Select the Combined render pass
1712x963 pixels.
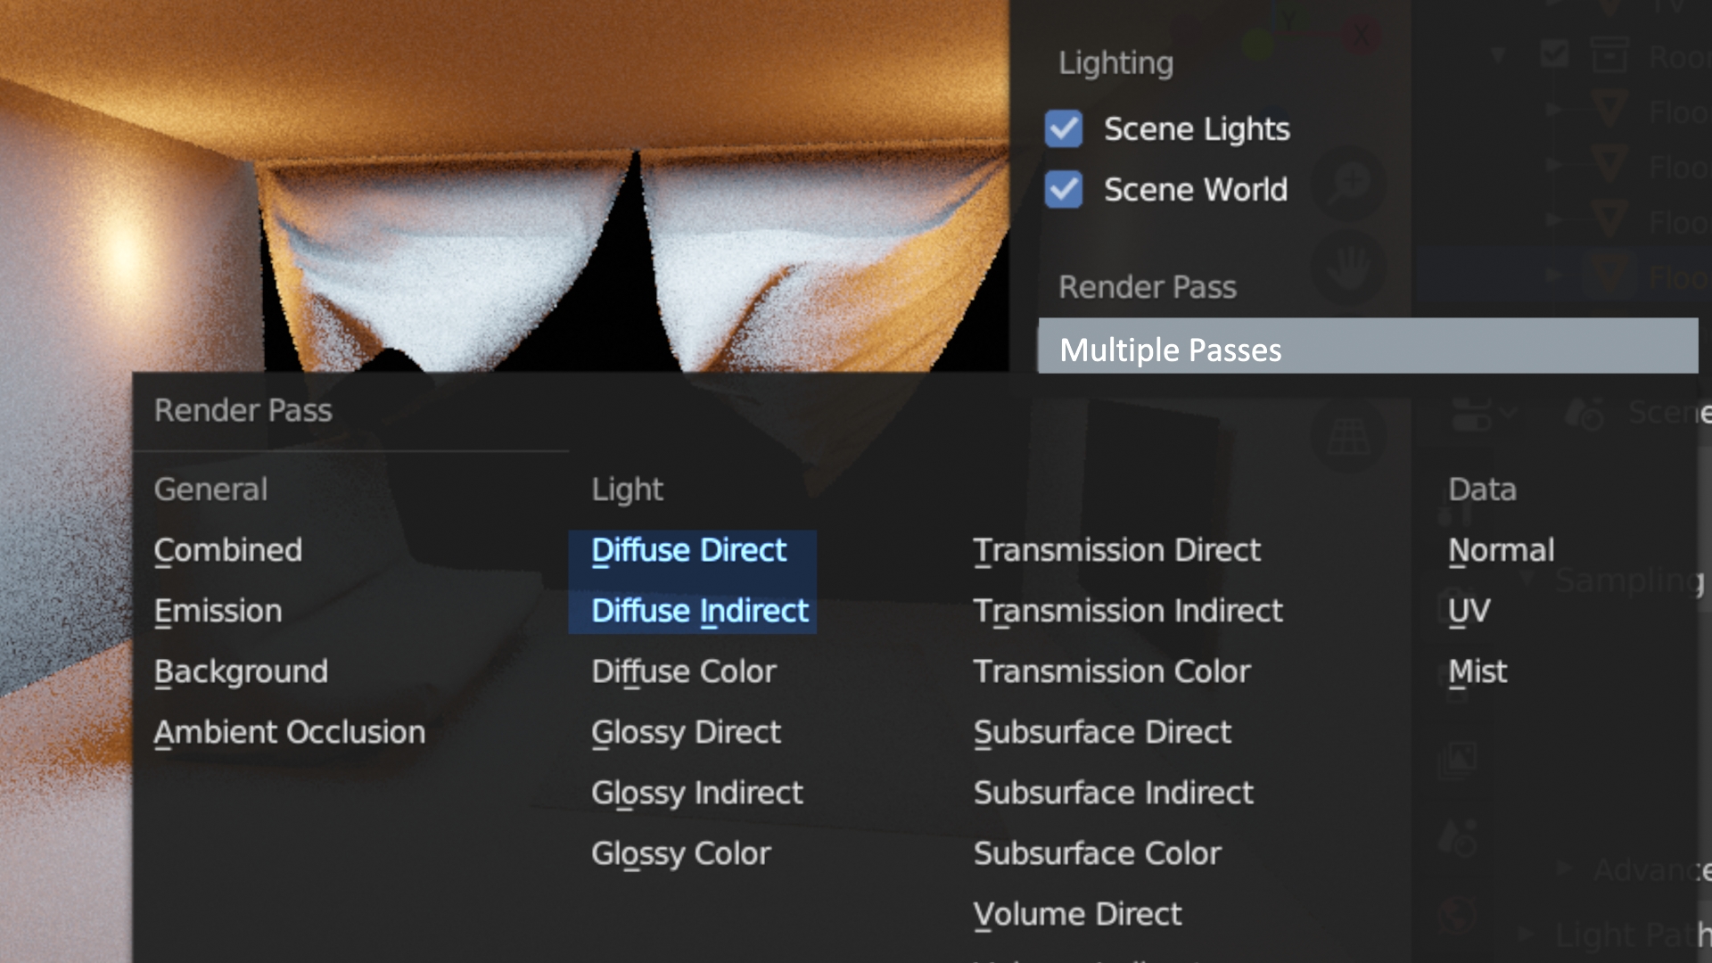coord(228,550)
